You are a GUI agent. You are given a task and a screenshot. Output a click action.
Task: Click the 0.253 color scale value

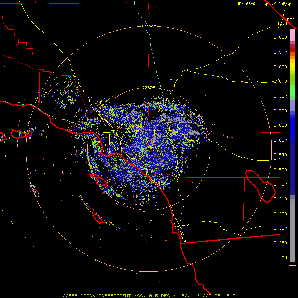click(280, 243)
